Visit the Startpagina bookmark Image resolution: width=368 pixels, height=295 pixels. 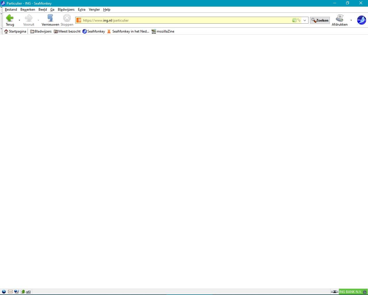(x=15, y=31)
